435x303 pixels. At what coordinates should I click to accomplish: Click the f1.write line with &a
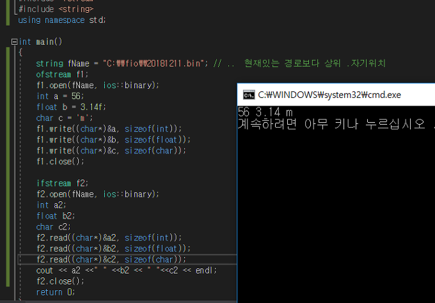click(109, 129)
